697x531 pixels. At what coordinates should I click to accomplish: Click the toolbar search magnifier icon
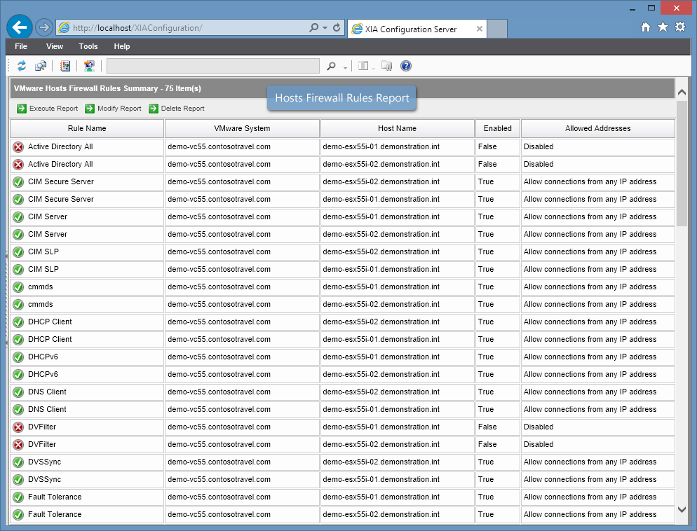[x=331, y=66]
